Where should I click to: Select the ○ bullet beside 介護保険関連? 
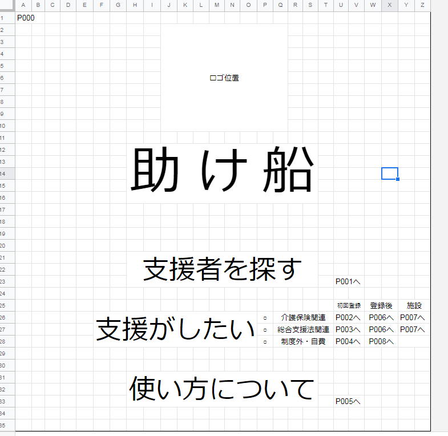pyautogui.click(x=265, y=318)
